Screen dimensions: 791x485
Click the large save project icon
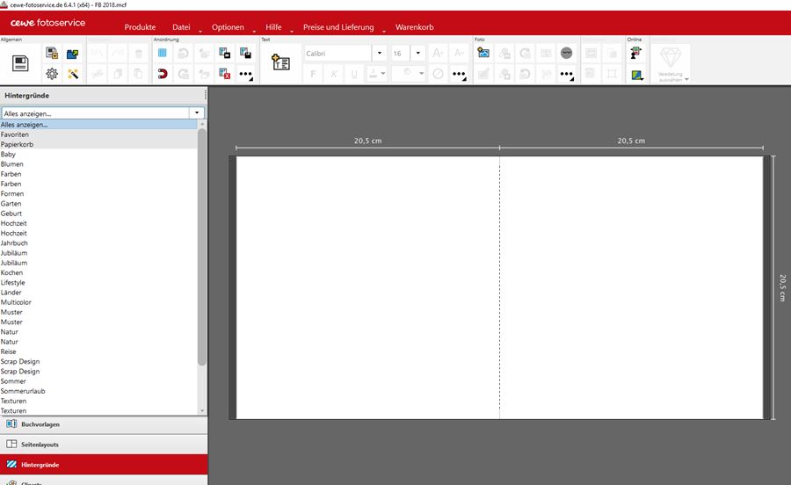pyautogui.click(x=21, y=63)
